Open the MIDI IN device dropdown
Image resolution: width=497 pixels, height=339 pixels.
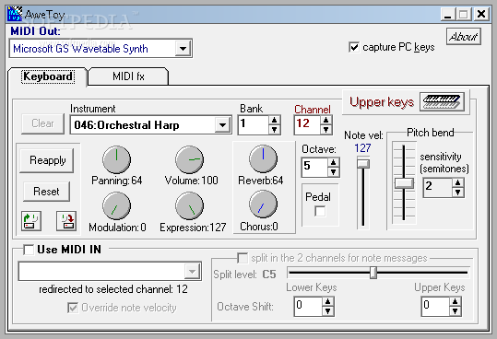pyautogui.click(x=192, y=271)
